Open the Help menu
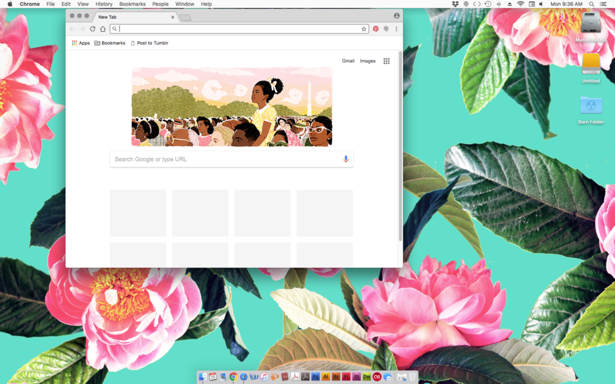This screenshot has height=384, width=615. pos(207,4)
